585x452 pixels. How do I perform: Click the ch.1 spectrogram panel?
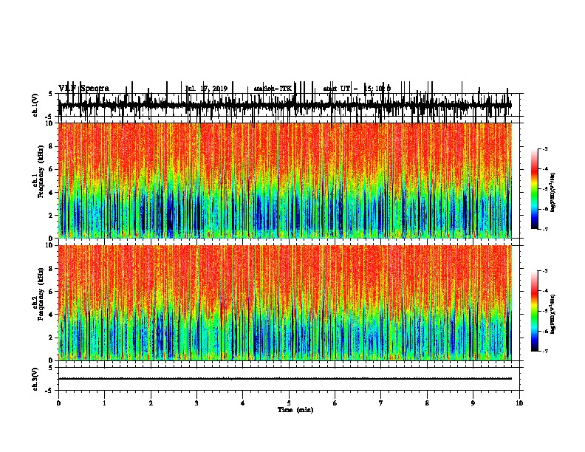coord(285,180)
